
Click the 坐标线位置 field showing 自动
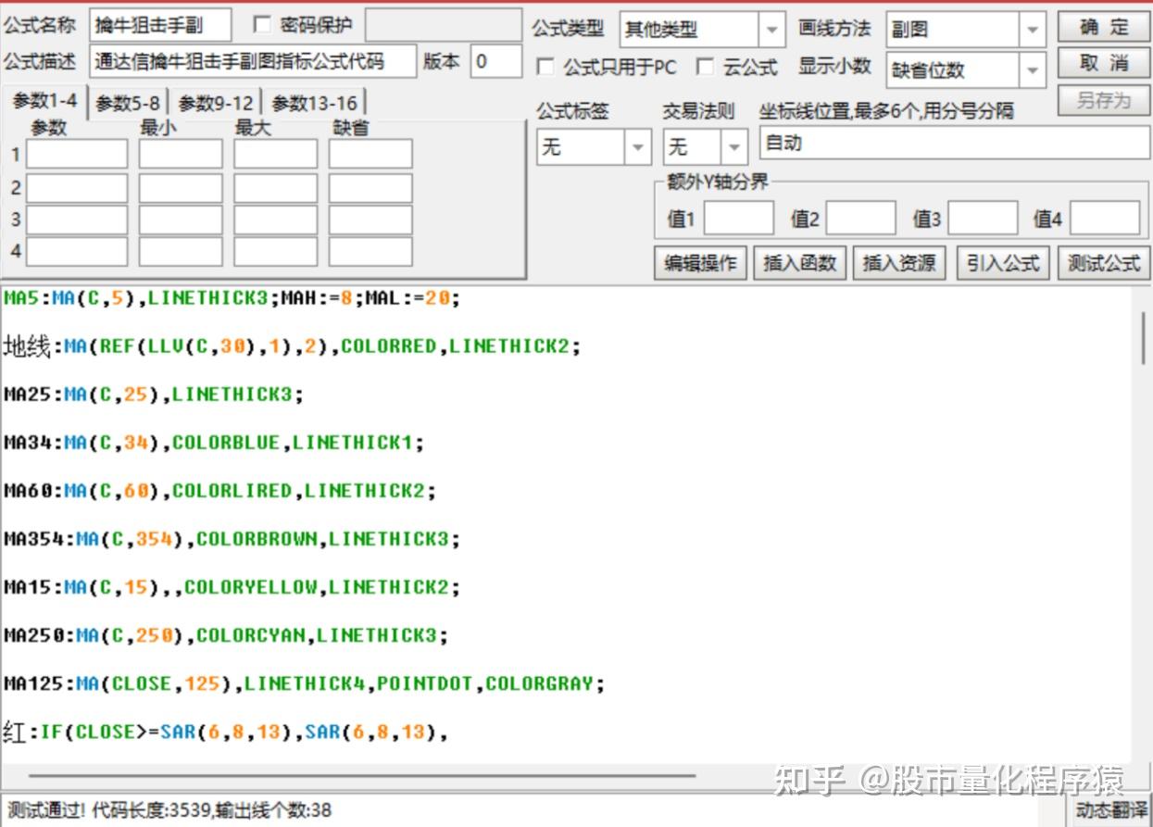(x=955, y=144)
